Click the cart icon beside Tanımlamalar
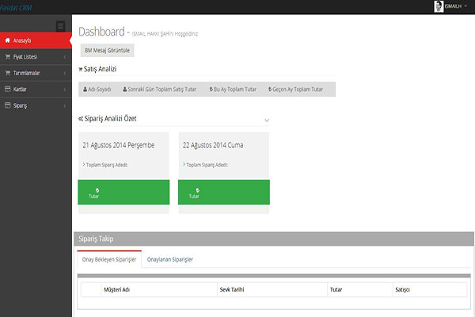This screenshot has height=317, width=475. tap(8, 73)
